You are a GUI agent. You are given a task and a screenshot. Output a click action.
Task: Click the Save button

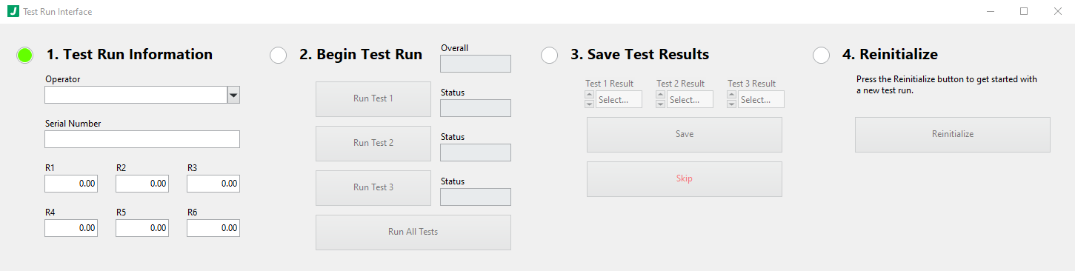pos(685,135)
